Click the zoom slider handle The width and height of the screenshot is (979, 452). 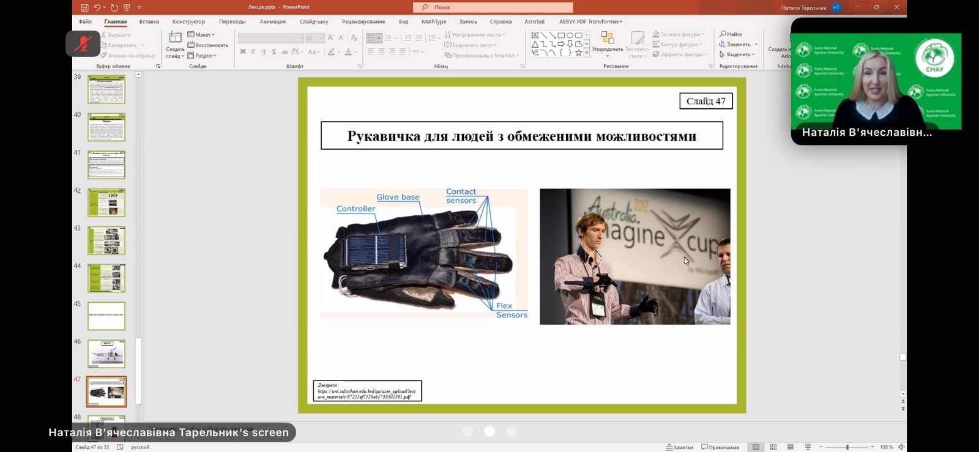tap(847, 447)
